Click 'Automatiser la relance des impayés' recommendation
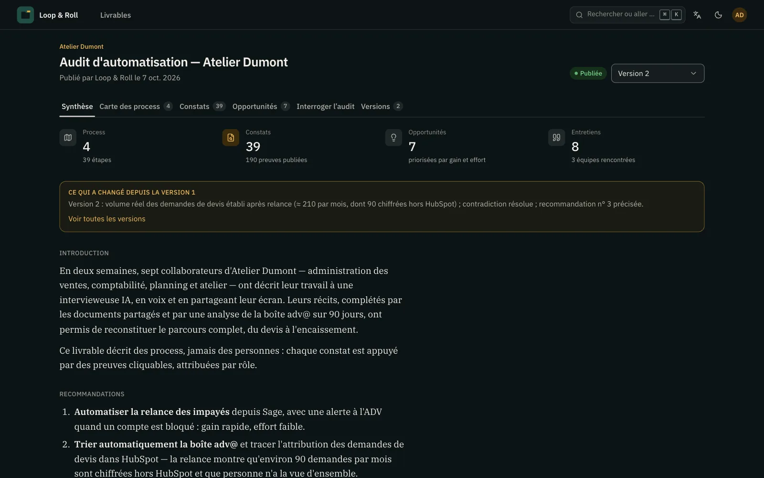The image size is (764, 478). tap(152, 412)
